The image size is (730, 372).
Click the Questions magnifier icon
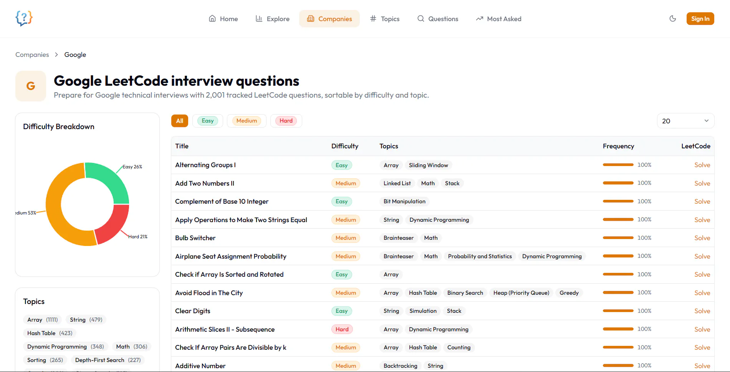click(x=420, y=18)
